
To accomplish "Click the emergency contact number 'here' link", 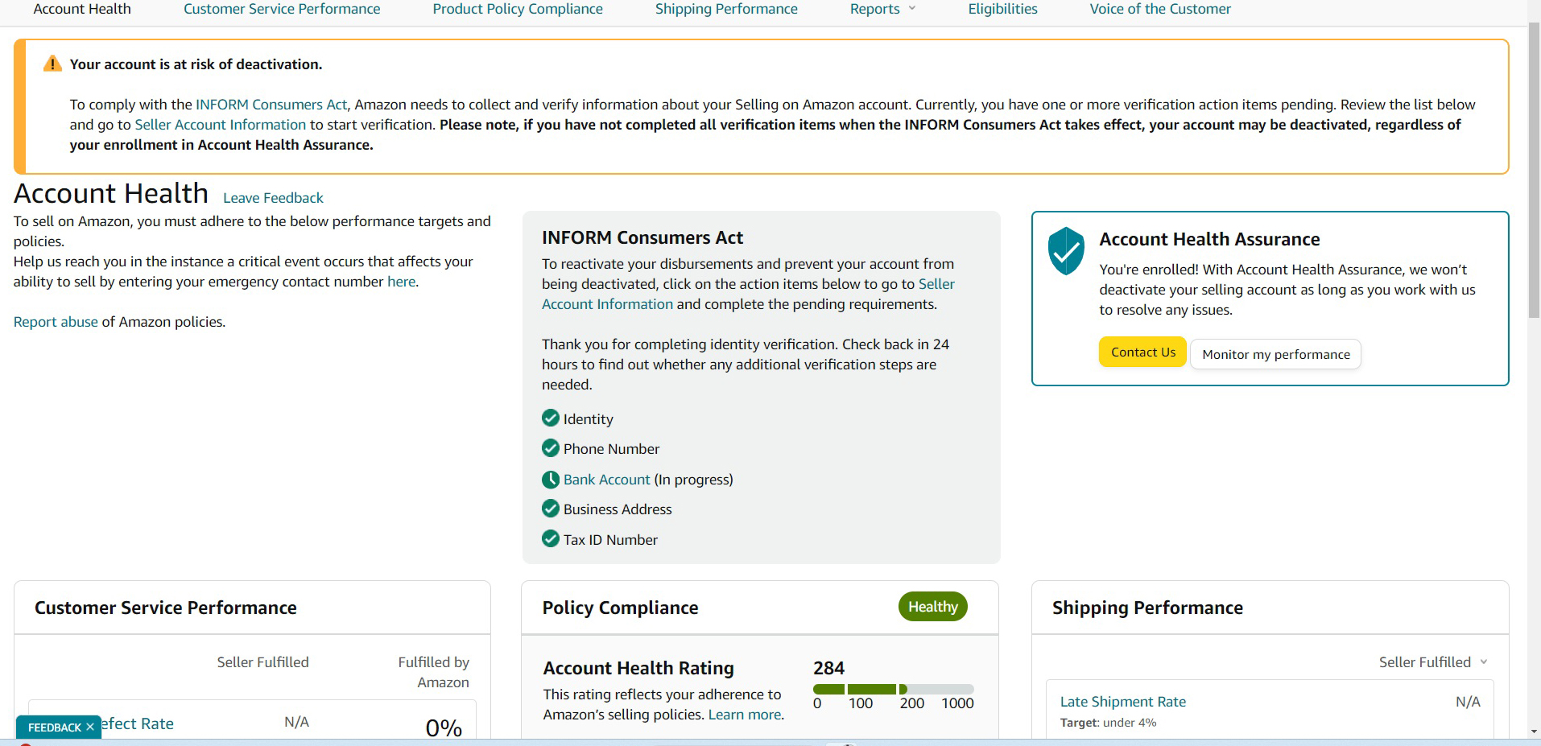I will [x=401, y=282].
